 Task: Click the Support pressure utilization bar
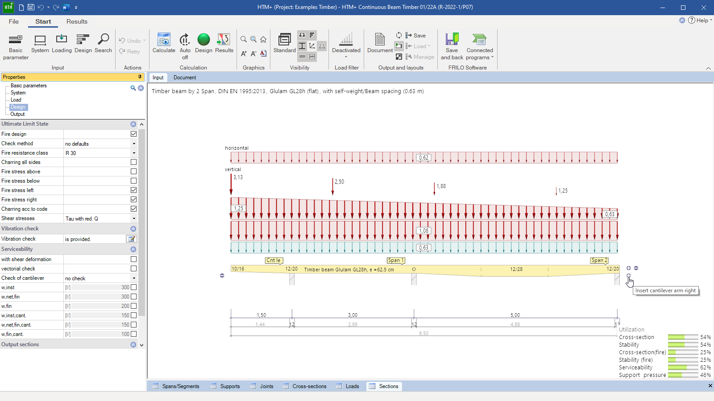coord(683,375)
